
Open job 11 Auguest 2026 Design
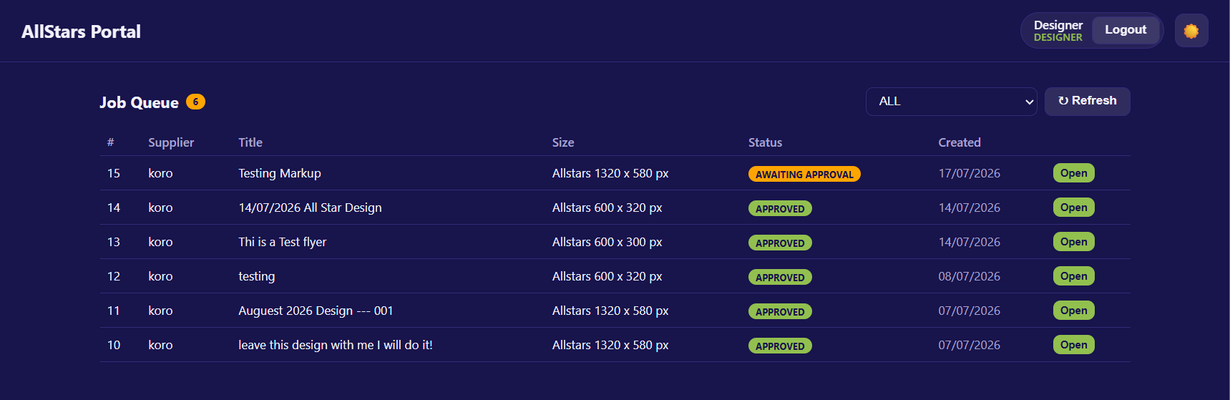[1074, 311]
